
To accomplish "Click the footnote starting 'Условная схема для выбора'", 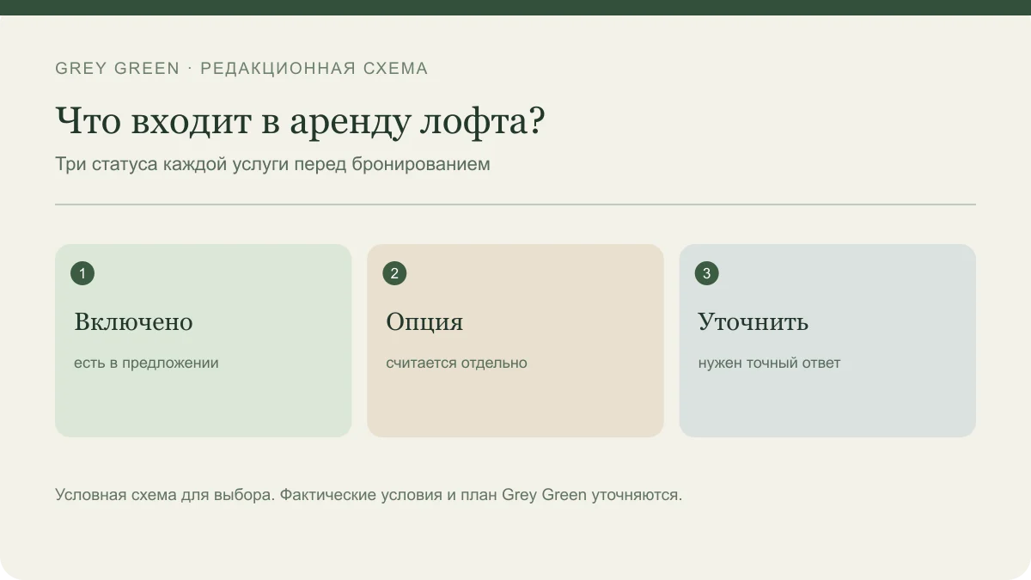I will point(369,495).
